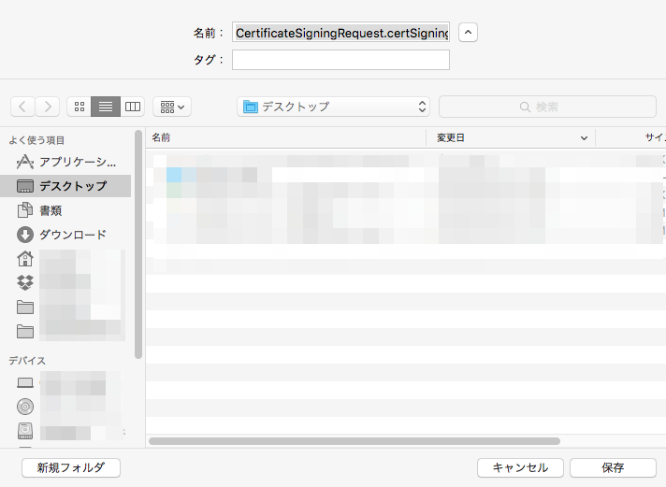Switch to column view
Screen dimensions: 666x487
click(133, 107)
